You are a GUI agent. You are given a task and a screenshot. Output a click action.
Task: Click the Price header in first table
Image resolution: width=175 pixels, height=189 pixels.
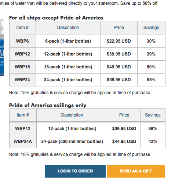pyautogui.click(x=119, y=28)
